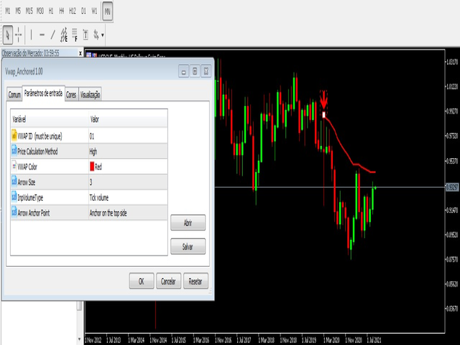
Task: Switch chart to M1 timeframe
Action: click(8, 11)
